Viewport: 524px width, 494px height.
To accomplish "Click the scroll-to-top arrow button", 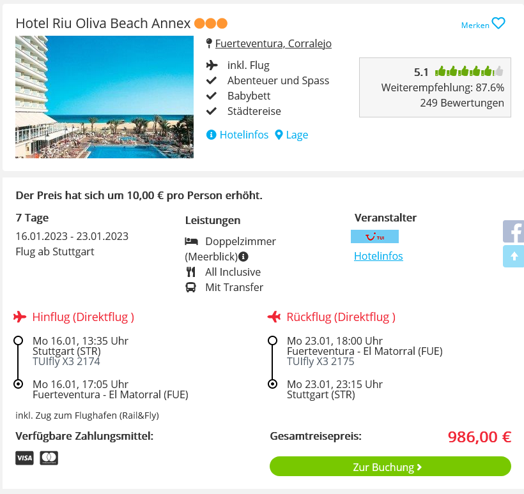I will click(x=513, y=256).
